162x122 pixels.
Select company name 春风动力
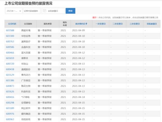[26, 75]
